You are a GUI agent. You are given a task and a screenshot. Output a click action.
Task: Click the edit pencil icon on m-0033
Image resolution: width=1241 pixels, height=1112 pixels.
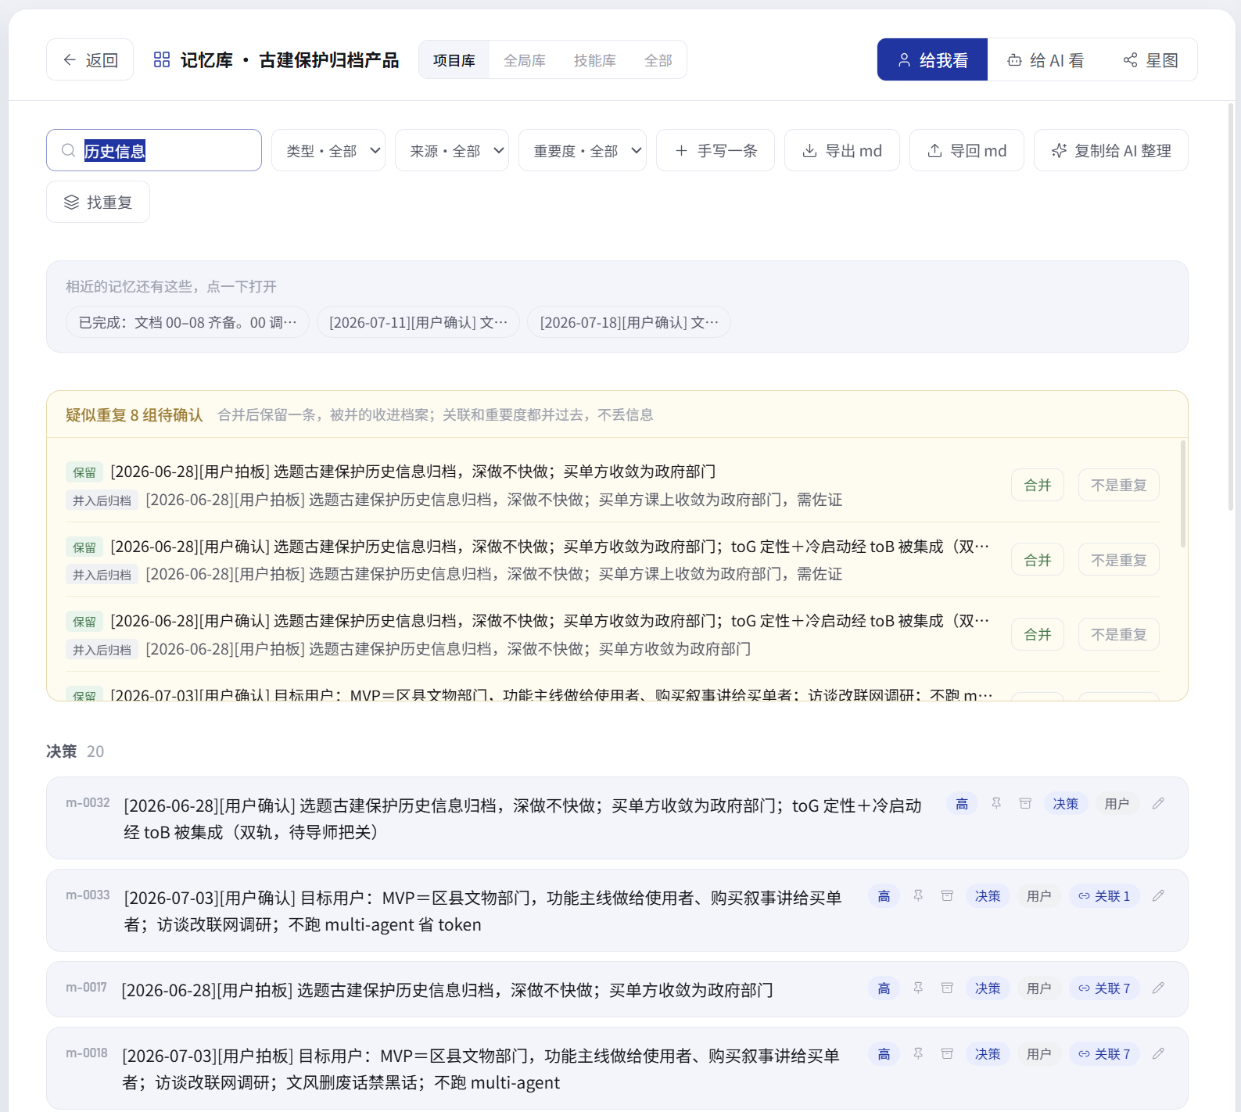pos(1159,896)
